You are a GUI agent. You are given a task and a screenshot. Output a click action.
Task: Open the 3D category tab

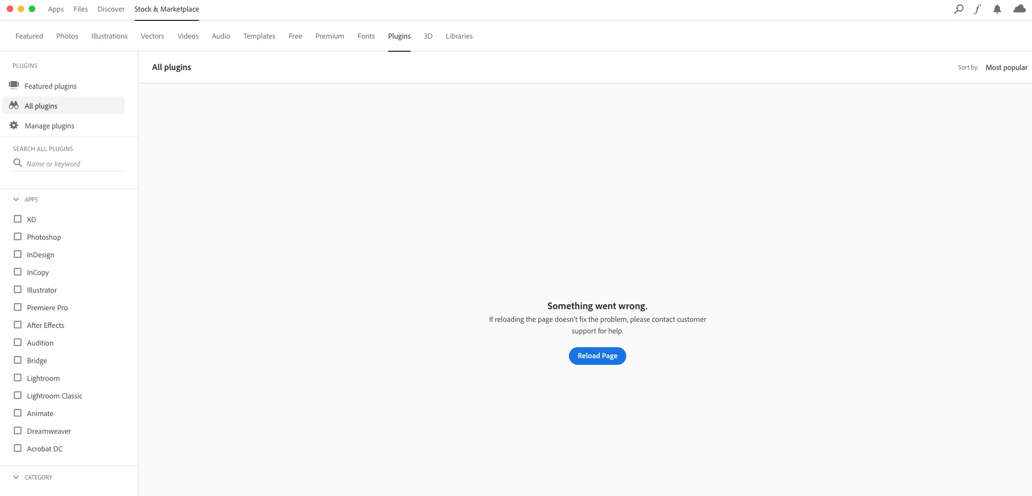[x=428, y=36]
